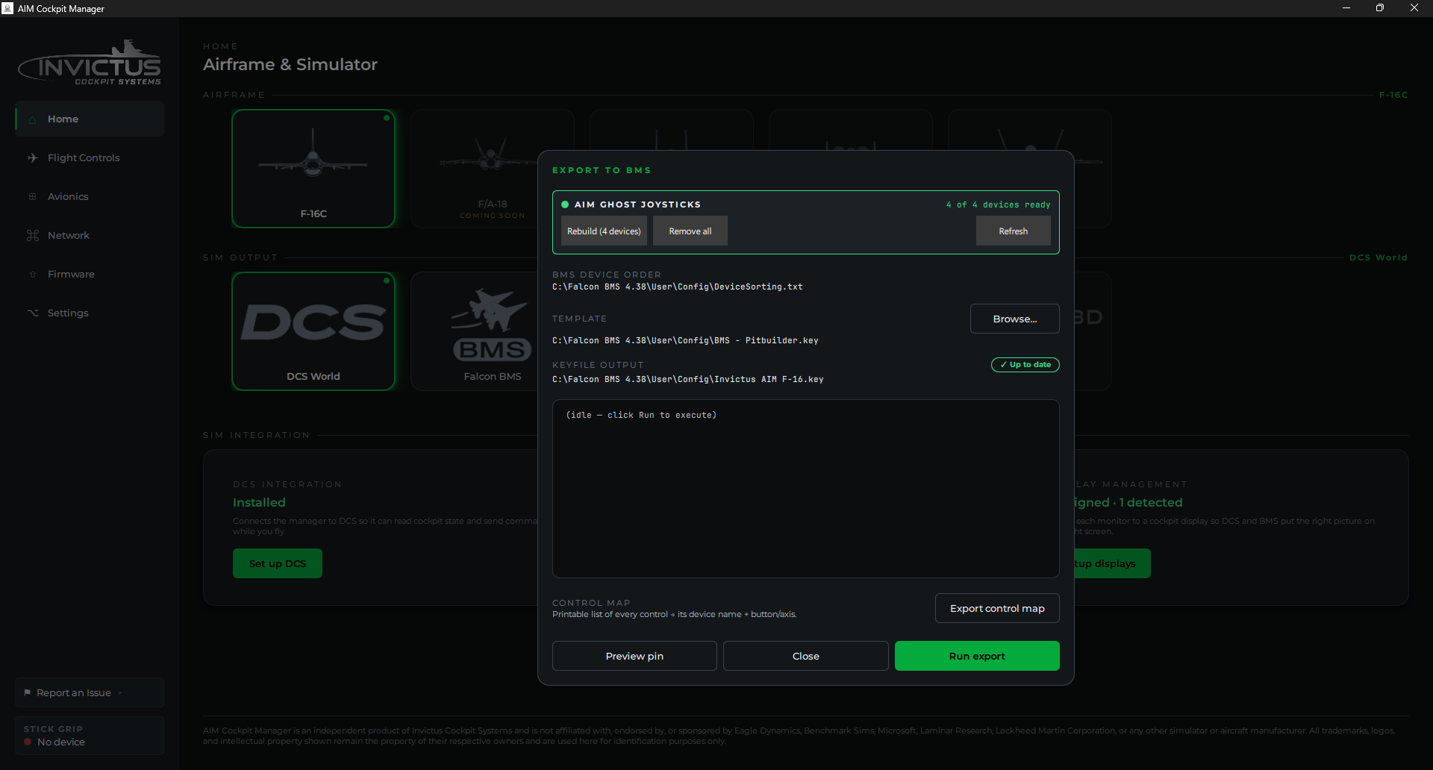Click the Firmware icon in sidebar

pos(32,275)
